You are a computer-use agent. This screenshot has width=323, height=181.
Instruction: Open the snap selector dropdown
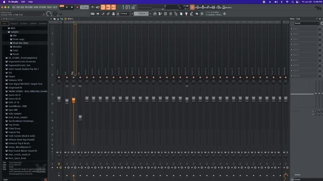(124, 14)
